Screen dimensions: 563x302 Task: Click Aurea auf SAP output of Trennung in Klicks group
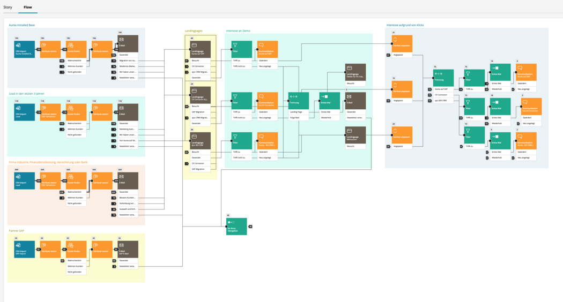pyautogui.click(x=443, y=89)
